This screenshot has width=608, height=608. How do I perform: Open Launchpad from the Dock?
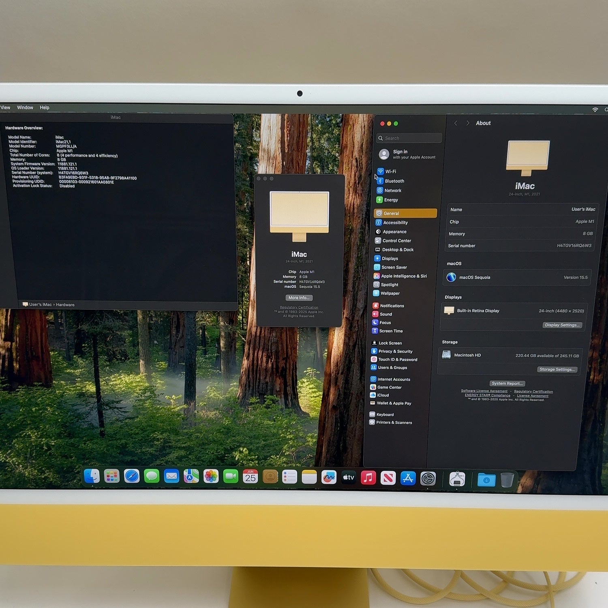(111, 476)
